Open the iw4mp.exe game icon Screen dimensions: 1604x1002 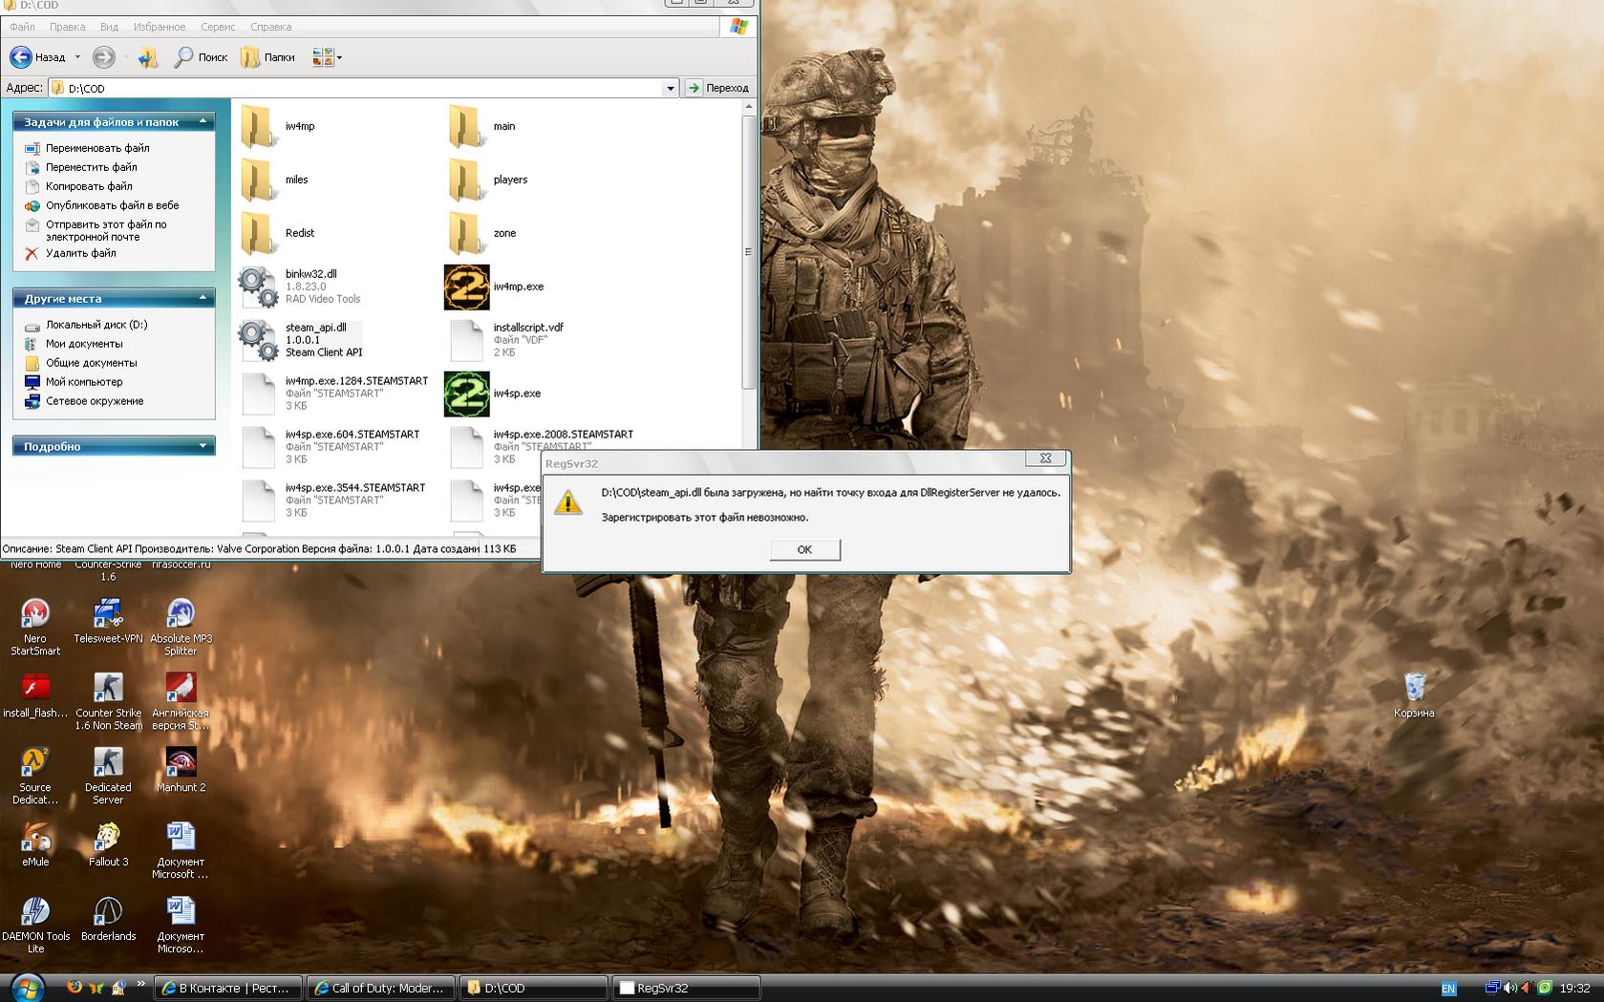click(x=466, y=288)
